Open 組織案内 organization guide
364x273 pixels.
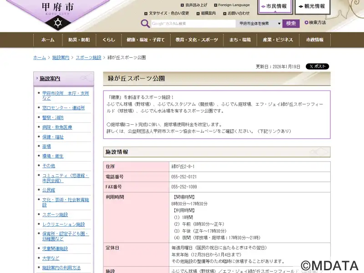207,13
